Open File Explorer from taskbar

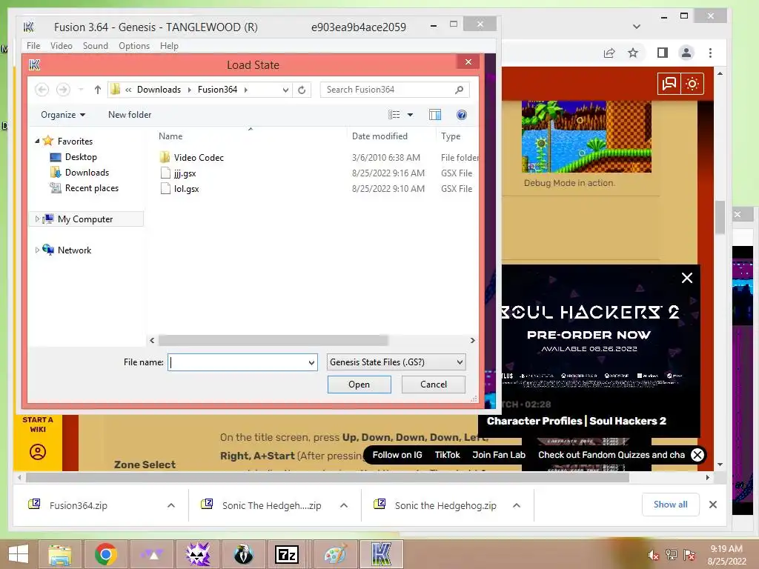coord(60,554)
